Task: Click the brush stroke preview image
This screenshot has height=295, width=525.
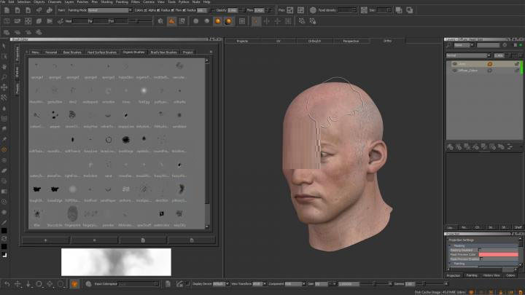Action: point(116,262)
